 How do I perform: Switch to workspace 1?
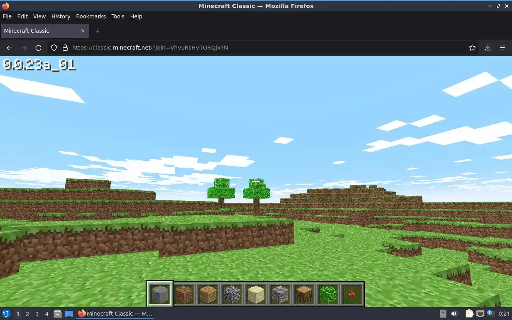point(18,314)
